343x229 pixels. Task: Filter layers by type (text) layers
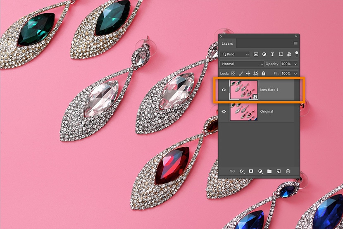[x=272, y=54]
